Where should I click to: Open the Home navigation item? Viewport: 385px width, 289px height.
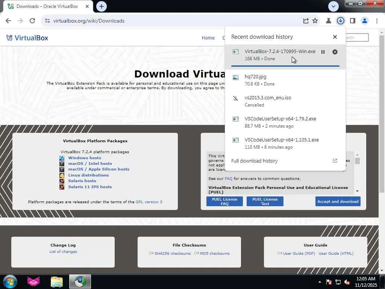click(208, 38)
